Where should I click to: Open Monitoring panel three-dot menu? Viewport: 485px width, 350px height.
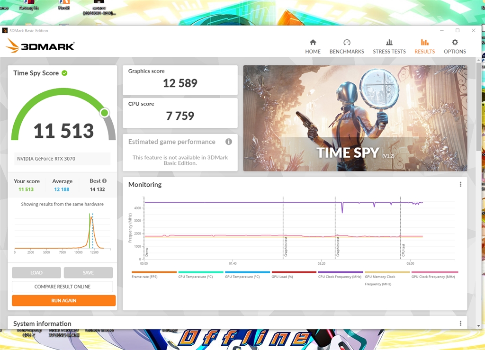click(460, 184)
